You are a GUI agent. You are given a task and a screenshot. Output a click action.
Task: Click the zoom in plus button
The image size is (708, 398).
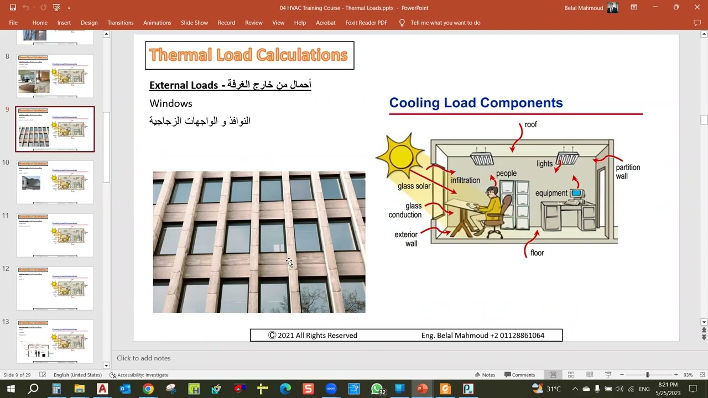pyautogui.click(x=675, y=375)
